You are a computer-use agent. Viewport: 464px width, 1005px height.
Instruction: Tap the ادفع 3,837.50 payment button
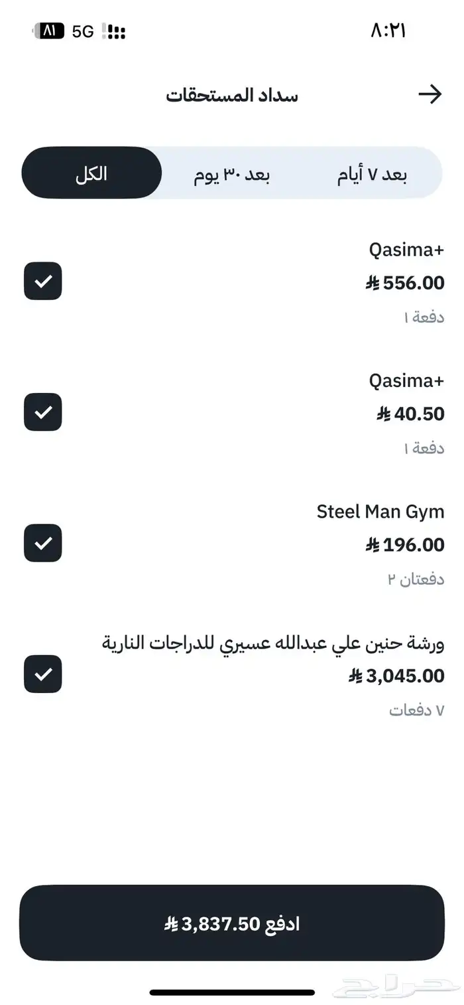(x=232, y=923)
